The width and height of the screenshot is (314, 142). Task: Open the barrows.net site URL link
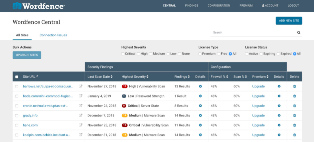point(48,86)
